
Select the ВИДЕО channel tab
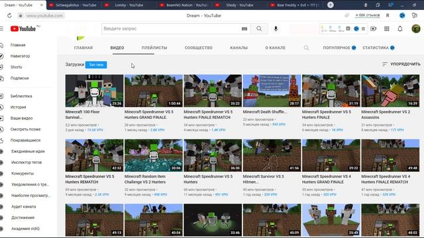[x=117, y=48]
